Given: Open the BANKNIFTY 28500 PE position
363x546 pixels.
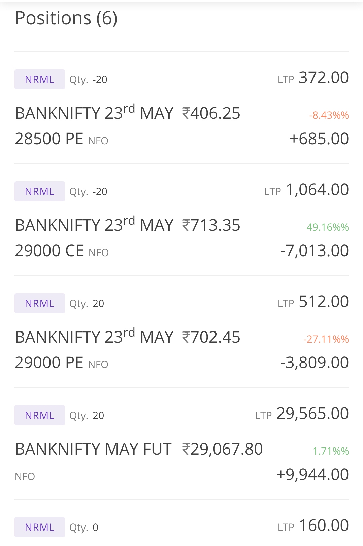Looking at the screenshot, I should click(x=181, y=108).
